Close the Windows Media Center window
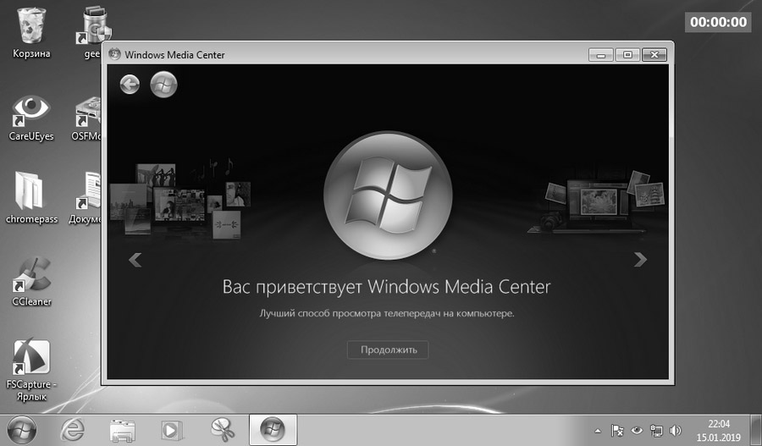762x446 pixels. point(654,55)
